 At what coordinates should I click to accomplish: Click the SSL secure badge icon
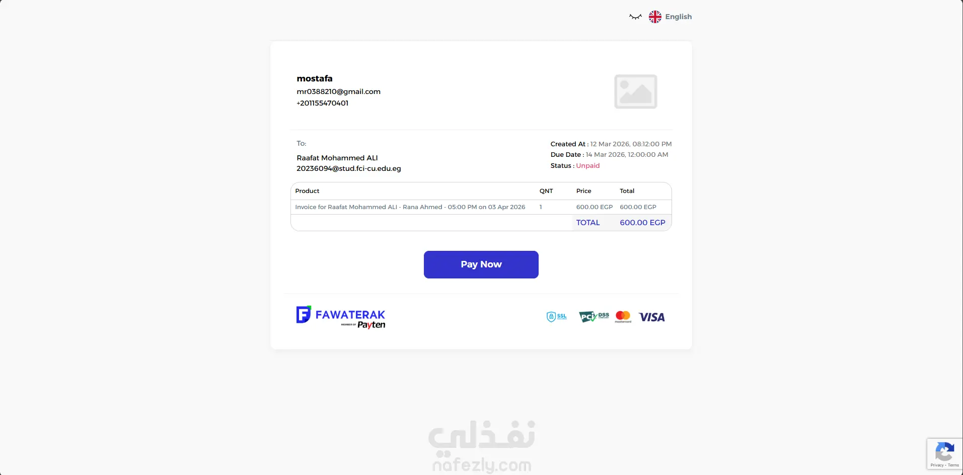(557, 317)
